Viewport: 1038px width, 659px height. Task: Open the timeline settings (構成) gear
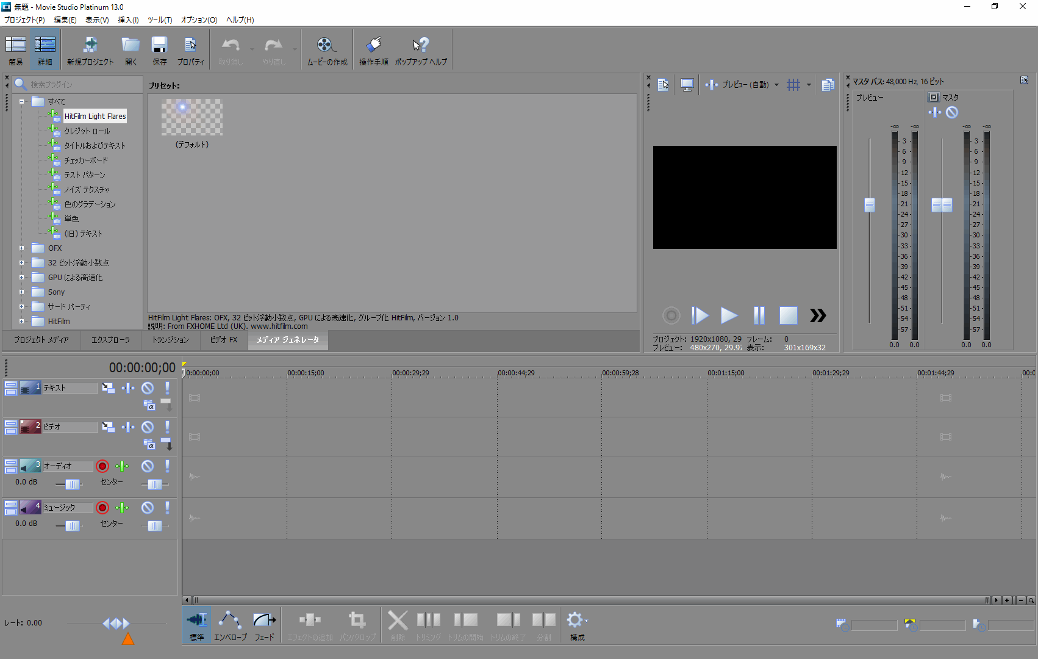(x=577, y=625)
